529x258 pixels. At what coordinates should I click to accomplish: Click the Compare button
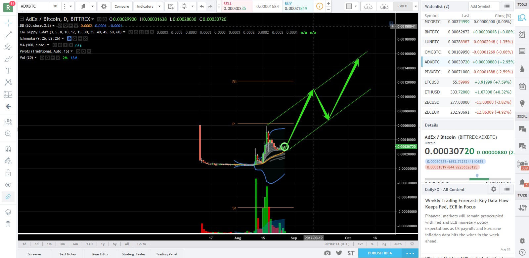tap(122, 6)
